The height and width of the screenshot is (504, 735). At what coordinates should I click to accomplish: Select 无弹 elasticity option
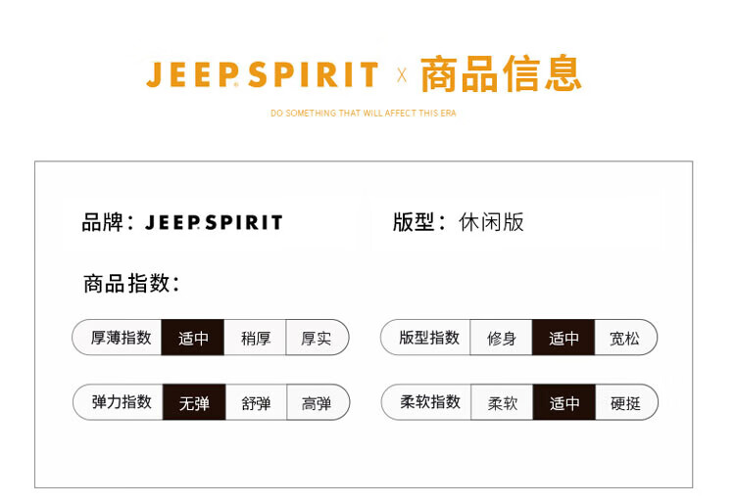[193, 402]
